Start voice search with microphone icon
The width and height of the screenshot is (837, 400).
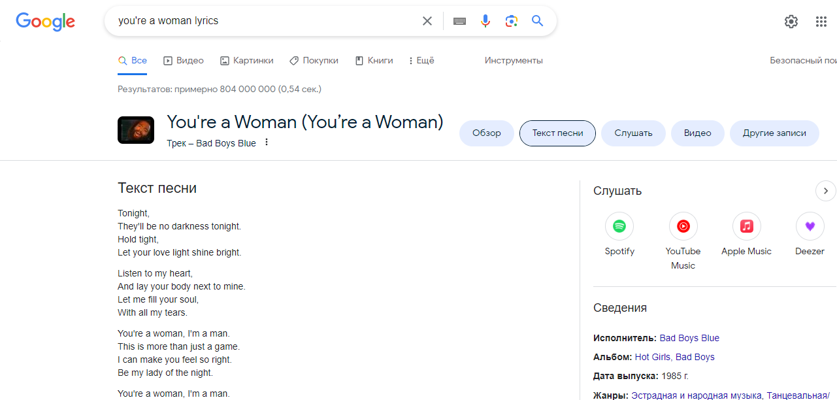tap(485, 21)
